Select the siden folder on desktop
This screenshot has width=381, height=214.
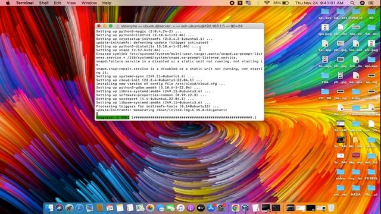340,174
